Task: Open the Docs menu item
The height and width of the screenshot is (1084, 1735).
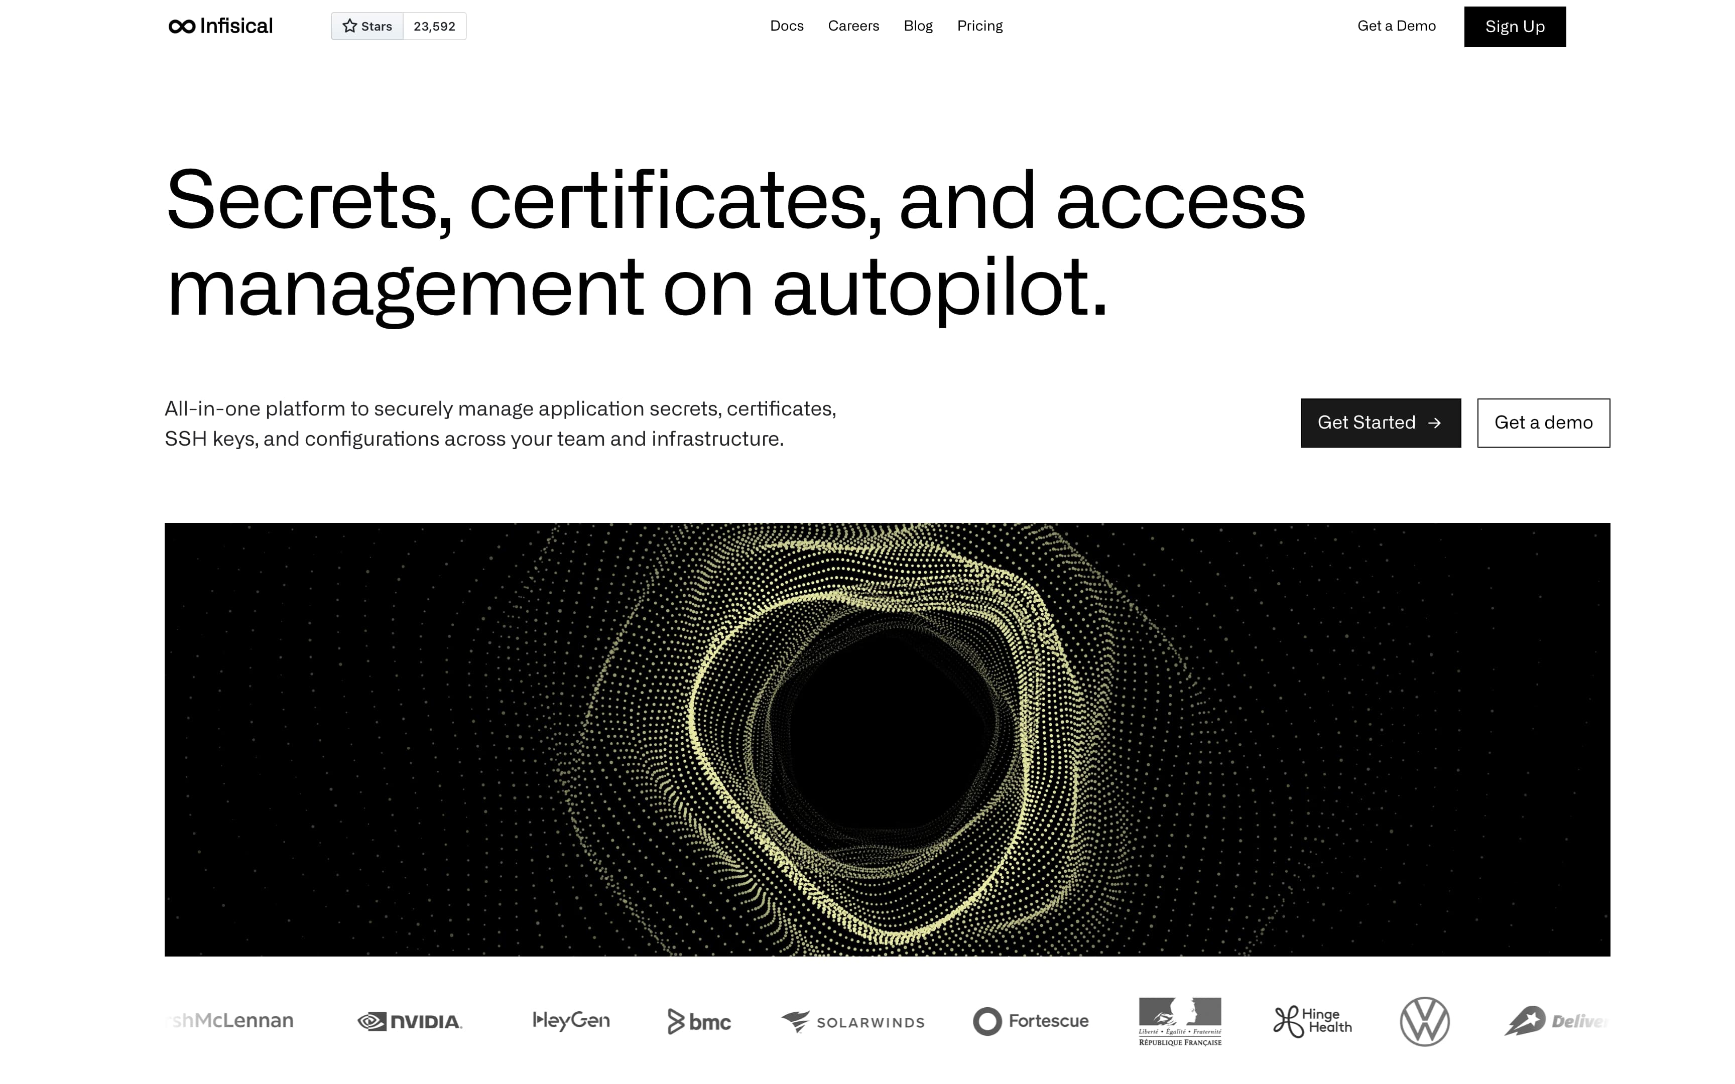Action: [x=787, y=26]
